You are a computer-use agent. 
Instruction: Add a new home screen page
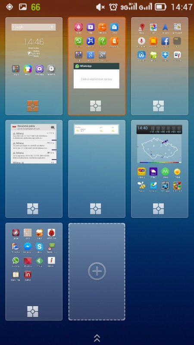click(97, 272)
